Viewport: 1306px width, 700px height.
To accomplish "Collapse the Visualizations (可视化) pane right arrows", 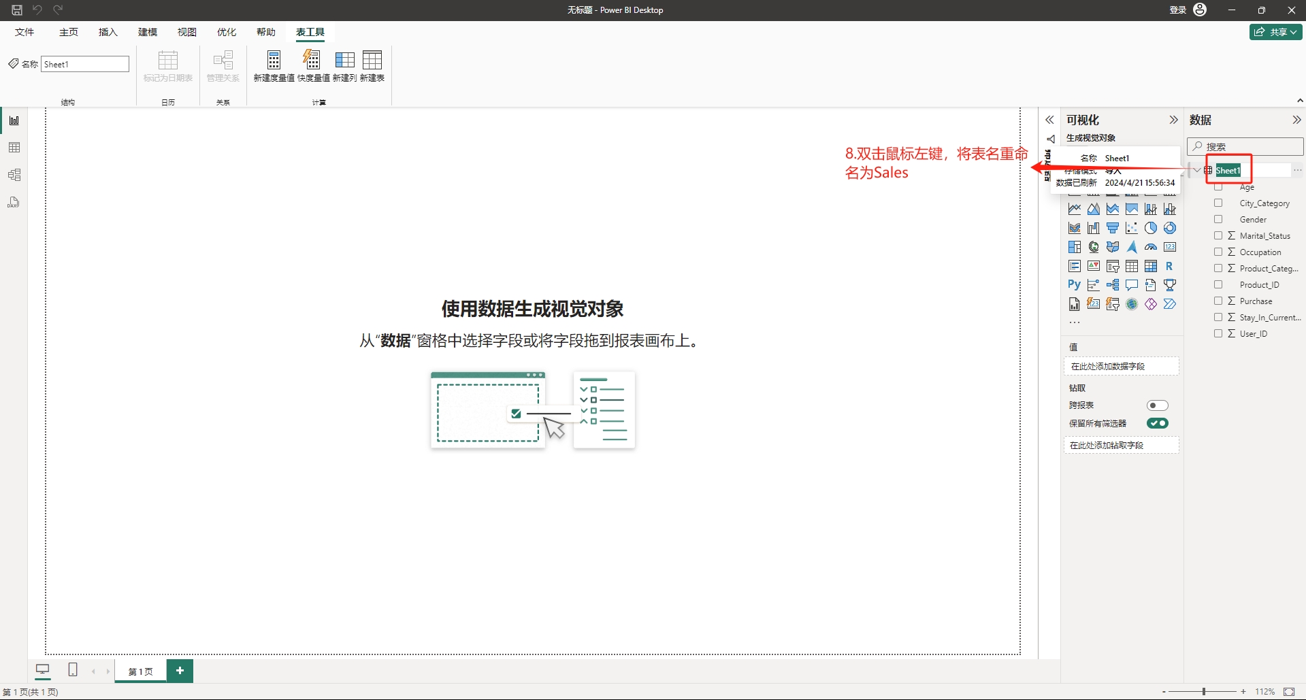I will 1173,120.
